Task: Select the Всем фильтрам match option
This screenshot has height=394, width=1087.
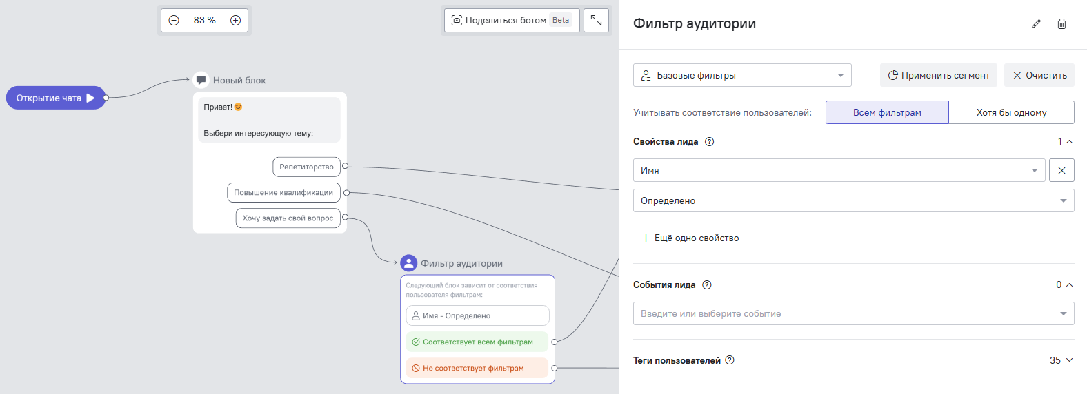Action: tap(887, 112)
